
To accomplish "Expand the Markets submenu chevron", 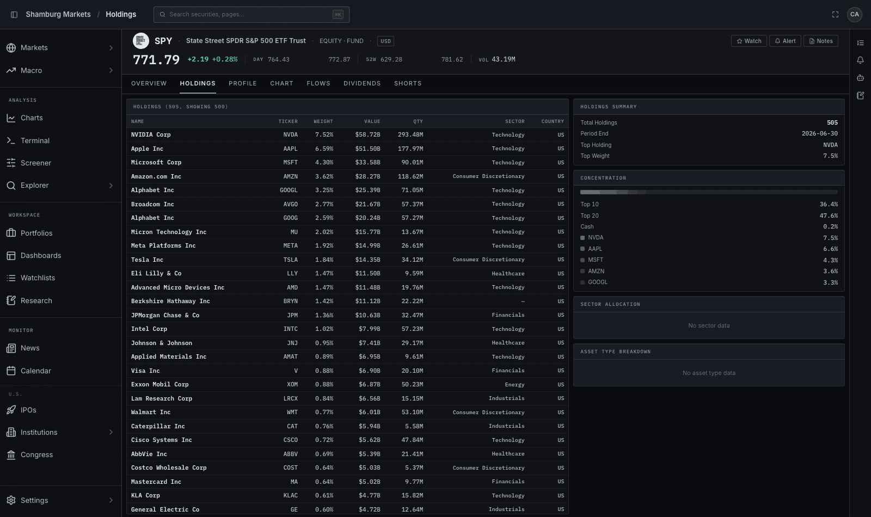I will (x=111, y=48).
